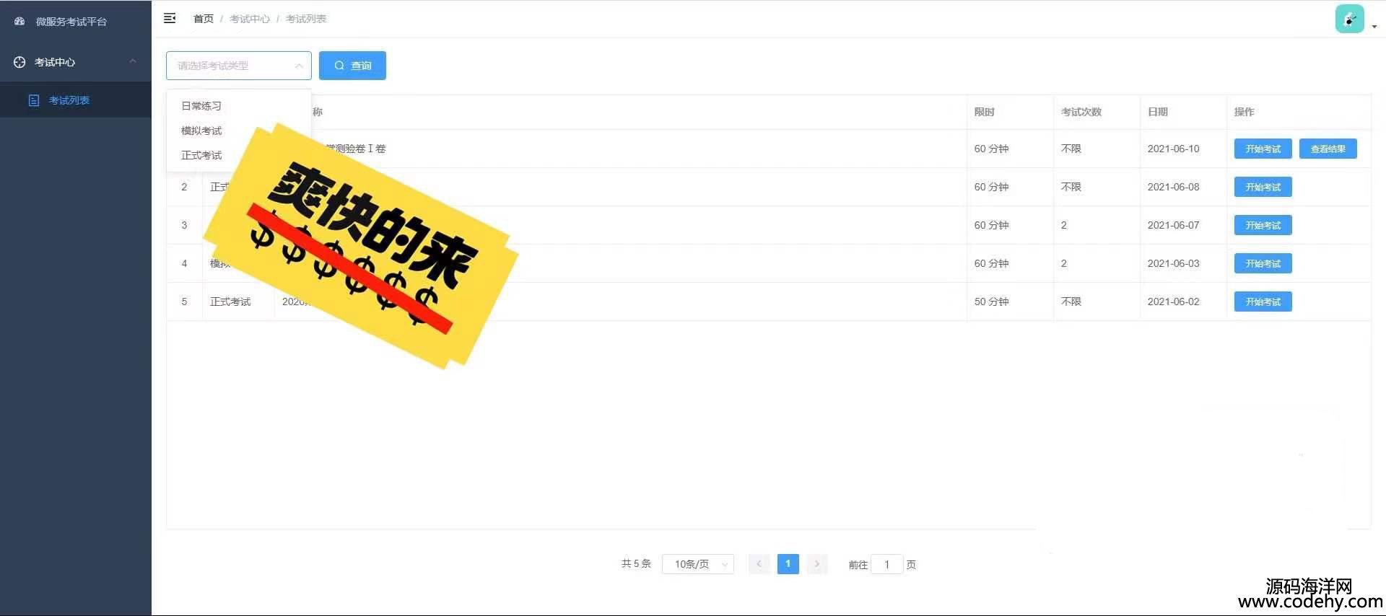Click the 微服务考试平台 title in the sidebar
The height and width of the screenshot is (616, 1386).
coord(71,22)
